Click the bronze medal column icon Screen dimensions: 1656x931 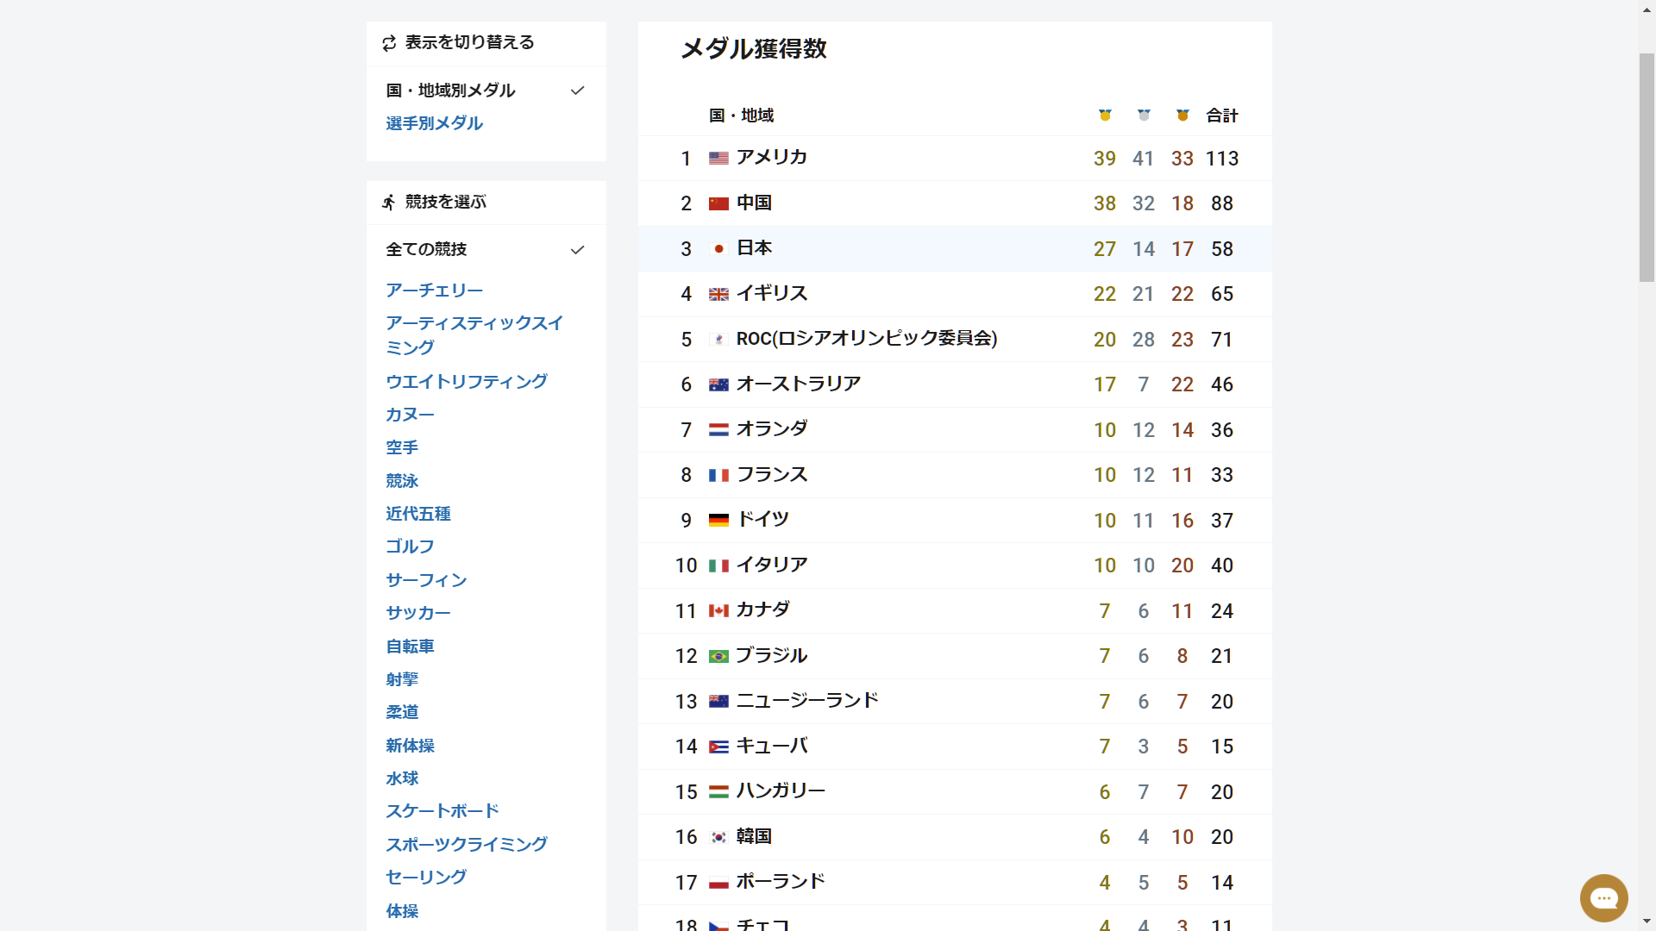1182,116
